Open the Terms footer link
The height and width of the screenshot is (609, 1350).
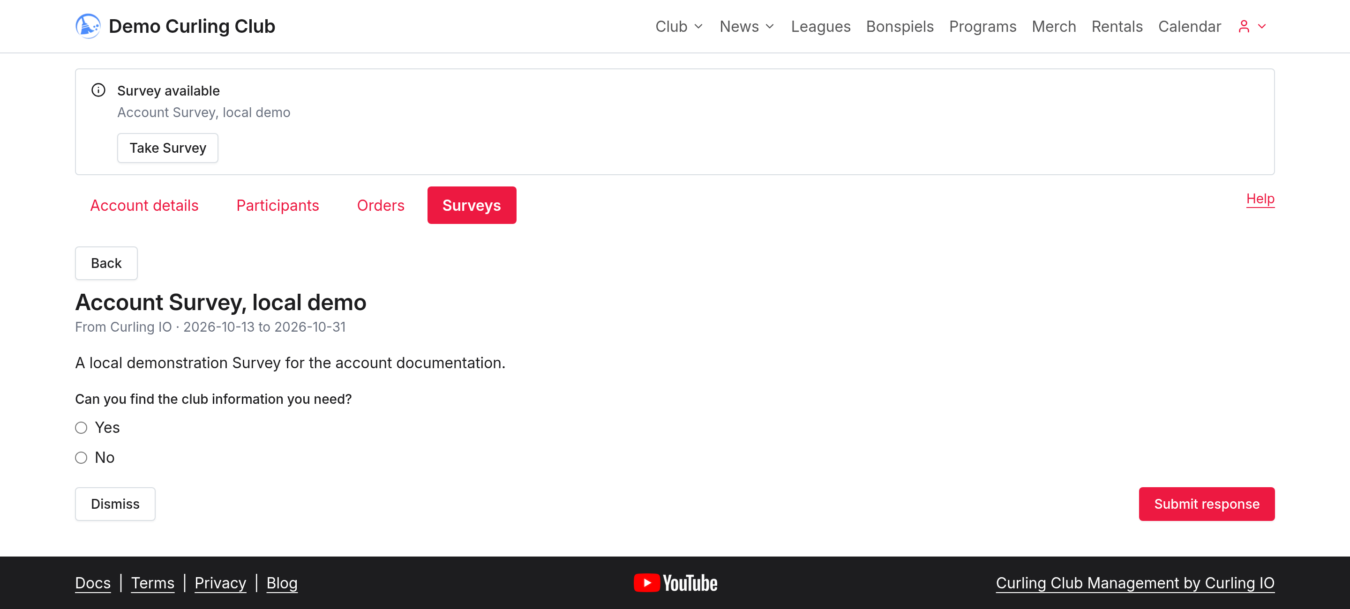pos(152,583)
